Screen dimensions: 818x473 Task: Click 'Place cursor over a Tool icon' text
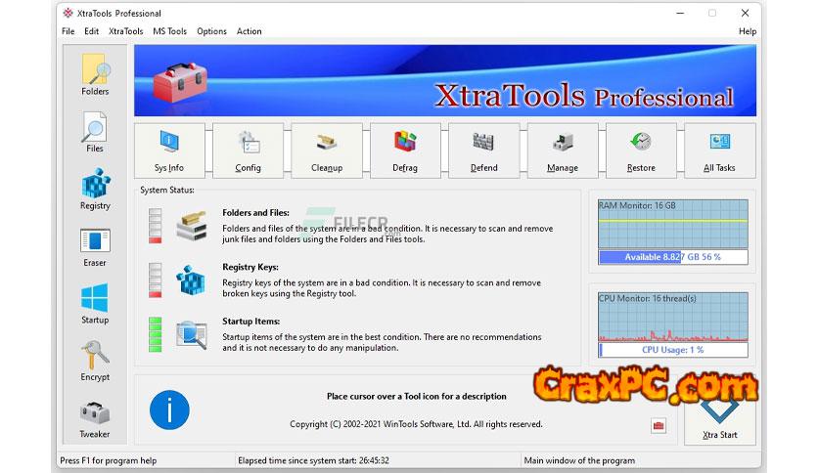pos(416,396)
